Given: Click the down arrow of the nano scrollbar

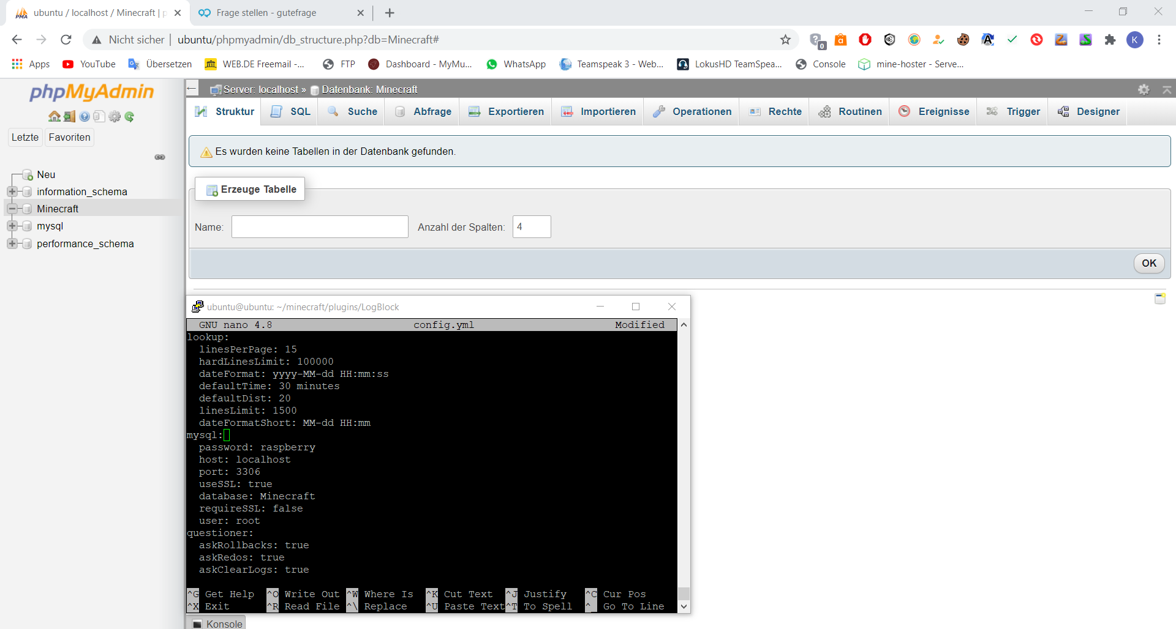Looking at the screenshot, I should (684, 606).
